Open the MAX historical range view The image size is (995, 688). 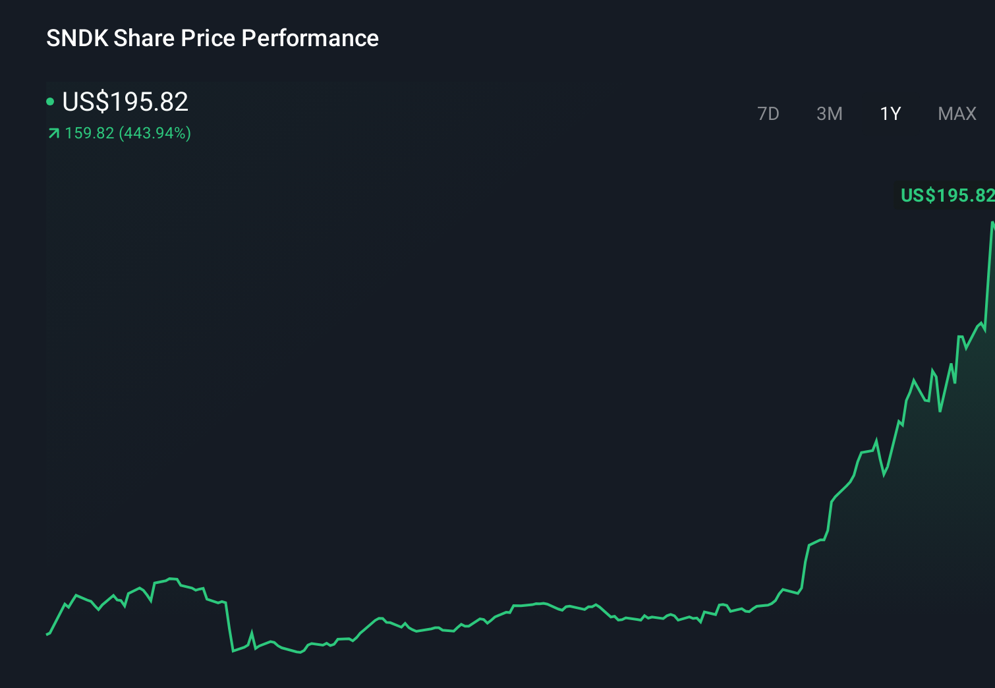click(x=956, y=113)
